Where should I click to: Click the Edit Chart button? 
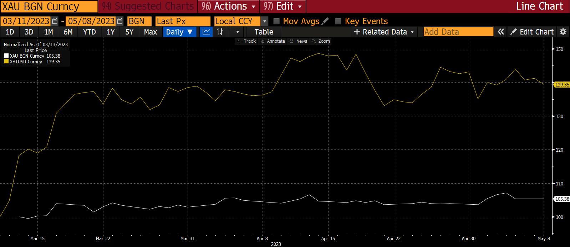click(532, 32)
